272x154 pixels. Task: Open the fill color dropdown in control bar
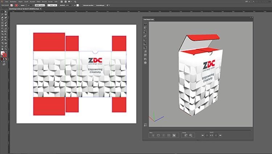click(13, 5)
